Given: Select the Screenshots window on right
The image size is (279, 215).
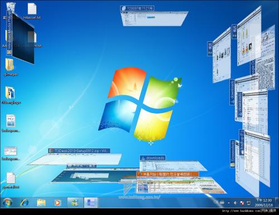Looking at the screenshot, I should [x=233, y=154].
